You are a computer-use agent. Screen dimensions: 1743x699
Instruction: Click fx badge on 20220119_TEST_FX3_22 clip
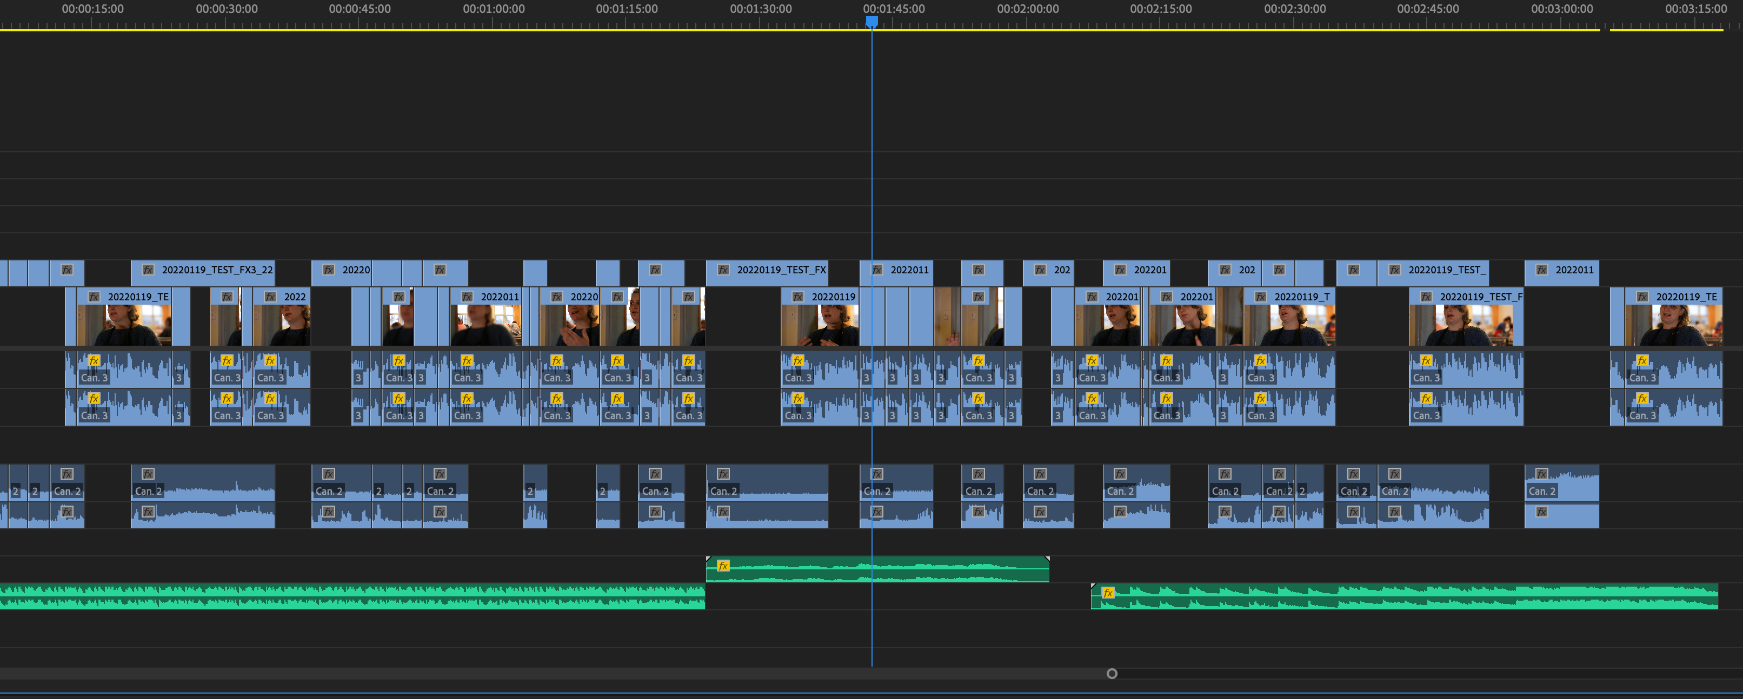[x=148, y=270]
